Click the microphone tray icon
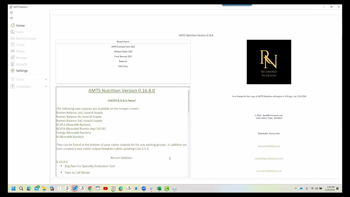350x197 pixels. (307, 189)
